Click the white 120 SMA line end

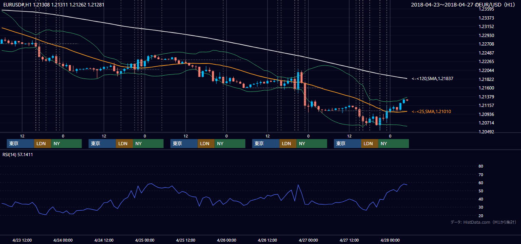(406, 78)
